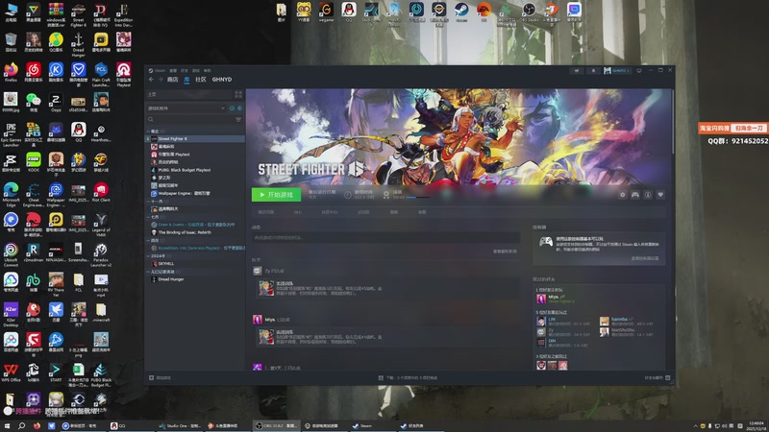Click the achievements progress bar
The height and width of the screenshot is (432, 769).
pos(417,198)
